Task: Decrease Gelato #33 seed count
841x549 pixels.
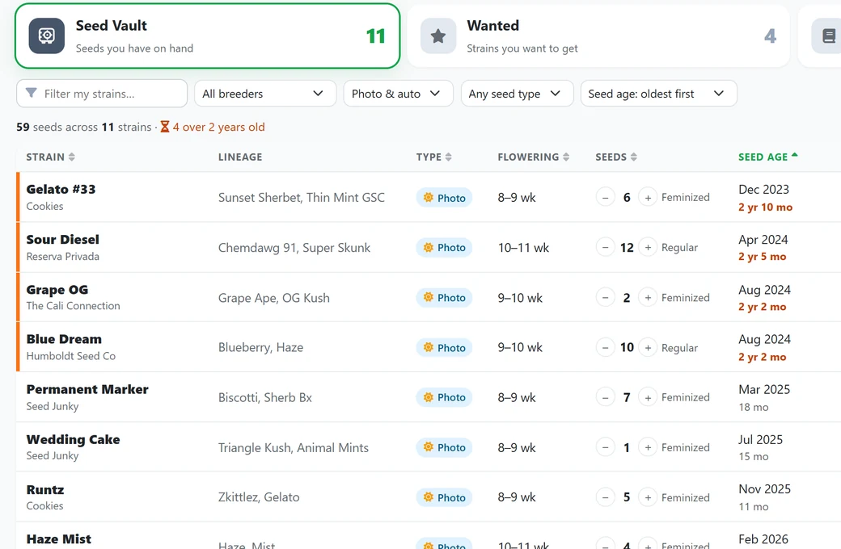Action: click(x=605, y=198)
